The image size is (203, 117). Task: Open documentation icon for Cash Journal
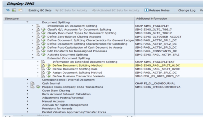tap(33, 83)
